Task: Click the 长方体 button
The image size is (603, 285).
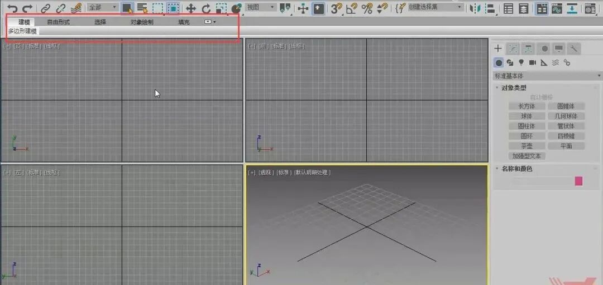Action: coord(527,106)
